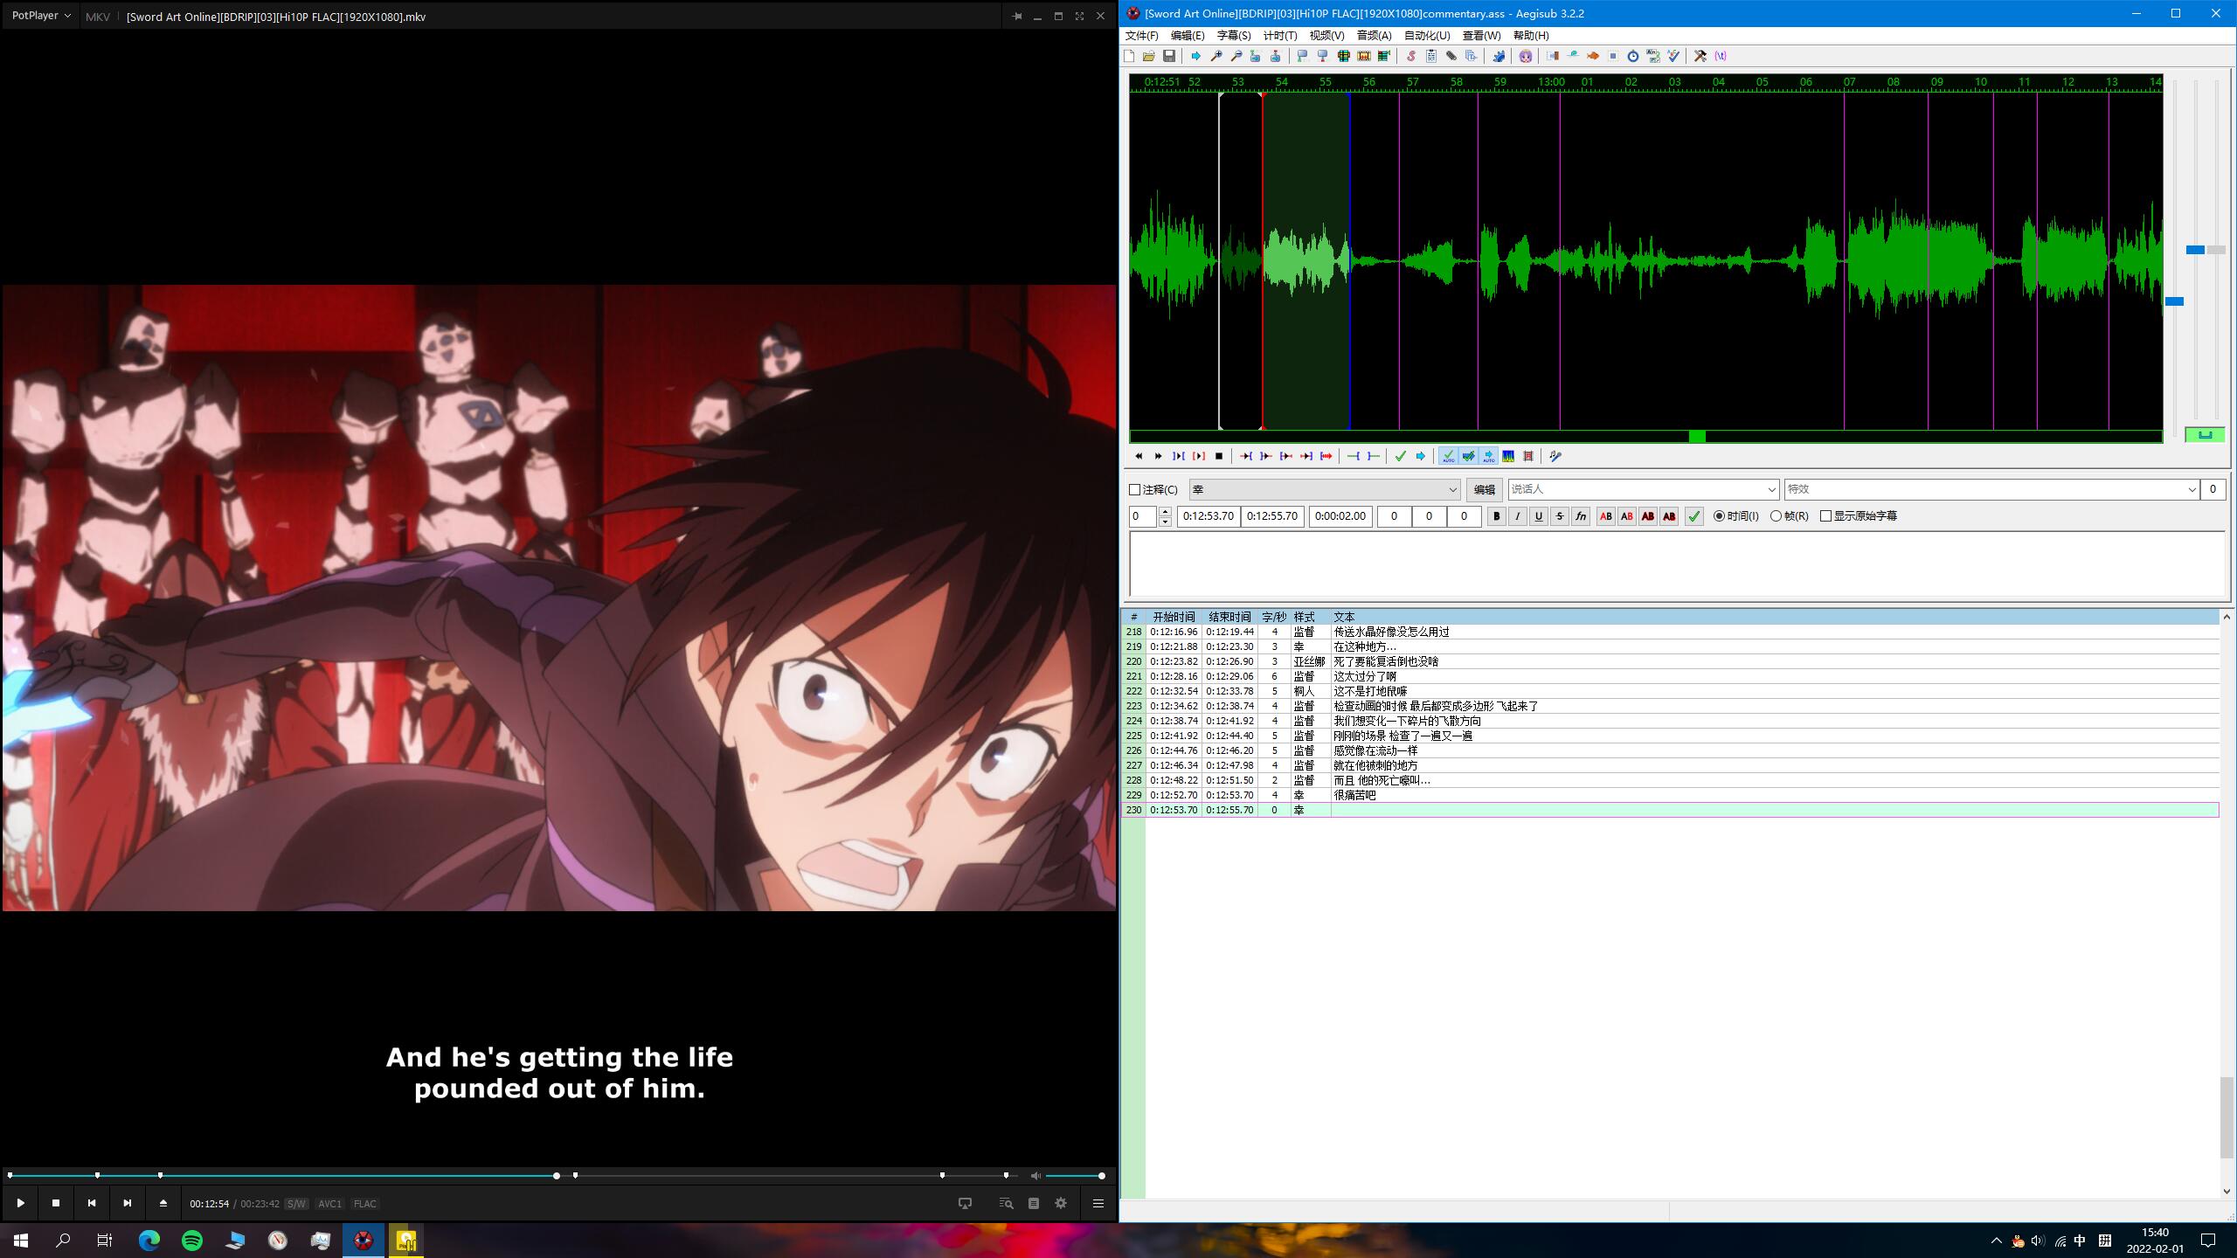This screenshot has height=1258, width=2237.
Task: Open the Timing Post-Processor clock icon
Action: click(x=1633, y=56)
